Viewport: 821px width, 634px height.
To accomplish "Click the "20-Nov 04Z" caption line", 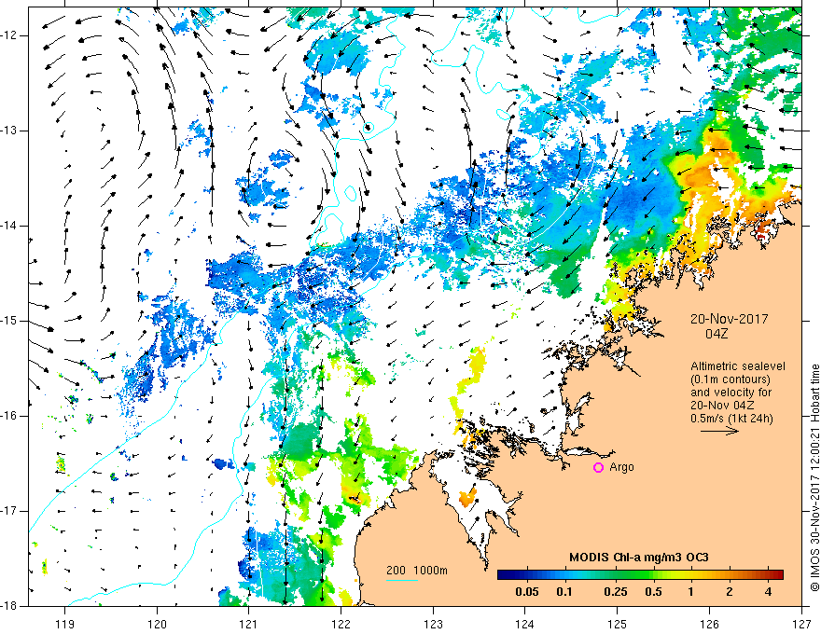I will coord(722,405).
